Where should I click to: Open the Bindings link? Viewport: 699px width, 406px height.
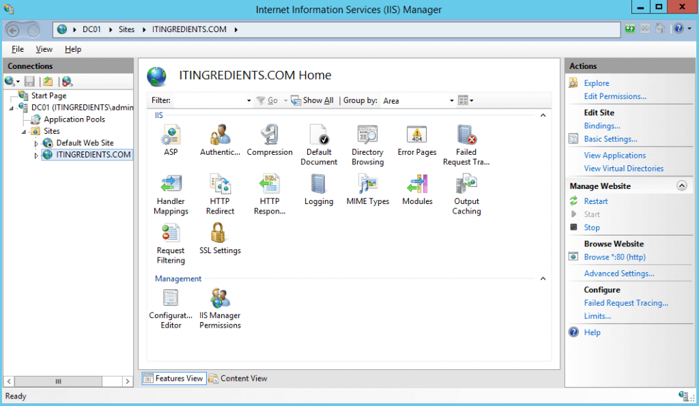coord(602,126)
